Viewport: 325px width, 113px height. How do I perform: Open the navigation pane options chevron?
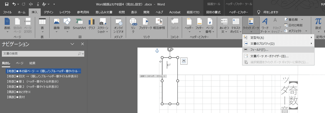coord(72,44)
